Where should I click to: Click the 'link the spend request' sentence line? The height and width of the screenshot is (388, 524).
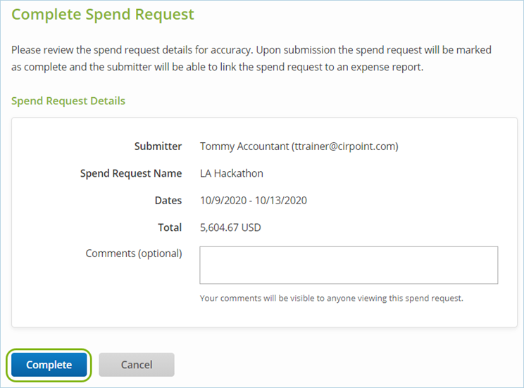pos(217,69)
